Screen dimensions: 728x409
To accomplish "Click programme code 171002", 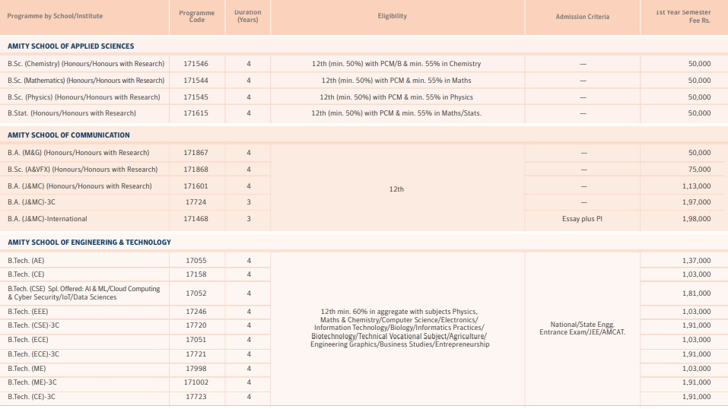I will [196, 382].
